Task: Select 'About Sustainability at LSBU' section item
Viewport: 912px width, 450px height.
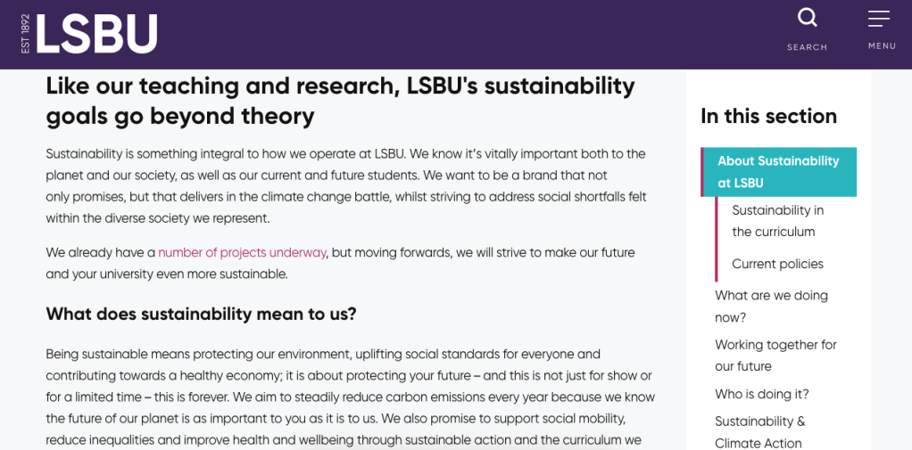Action: pyautogui.click(x=778, y=172)
